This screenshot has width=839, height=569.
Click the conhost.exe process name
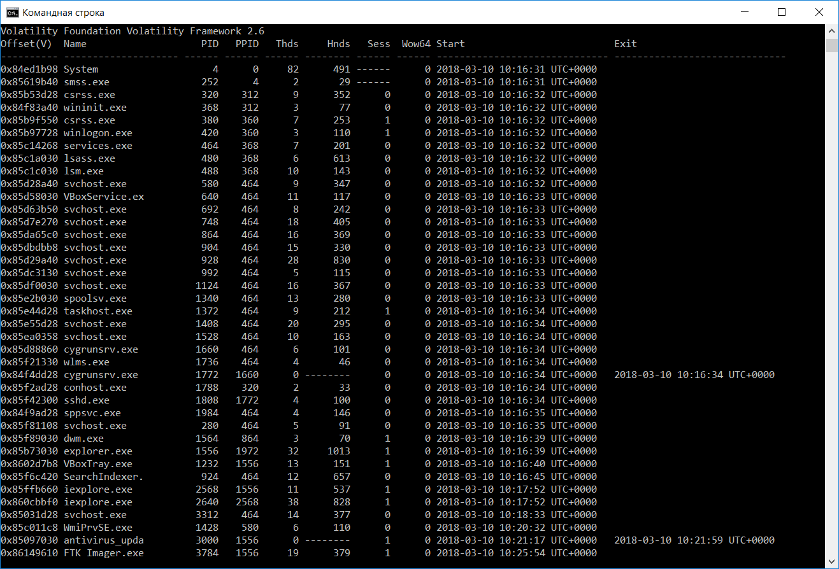95,388
